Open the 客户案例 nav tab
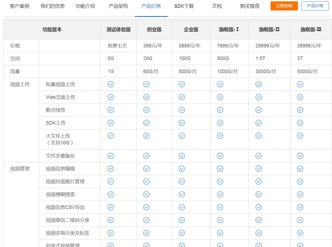 tap(20, 6)
